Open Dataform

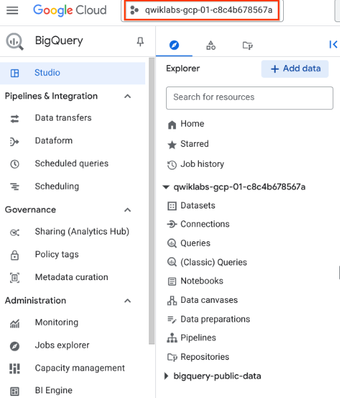[54, 141]
